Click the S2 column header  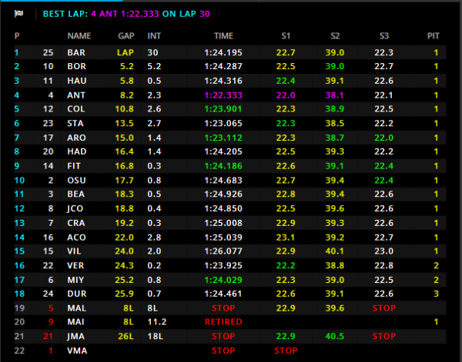click(x=335, y=36)
